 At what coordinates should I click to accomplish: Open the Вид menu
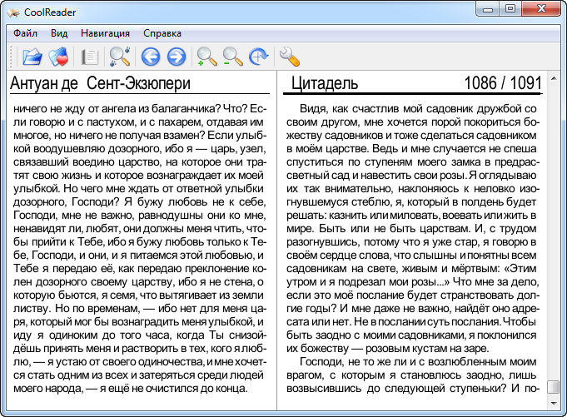(x=59, y=33)
